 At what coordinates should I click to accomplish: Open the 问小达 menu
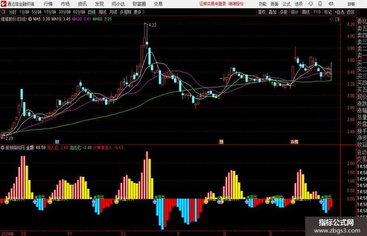118,4
